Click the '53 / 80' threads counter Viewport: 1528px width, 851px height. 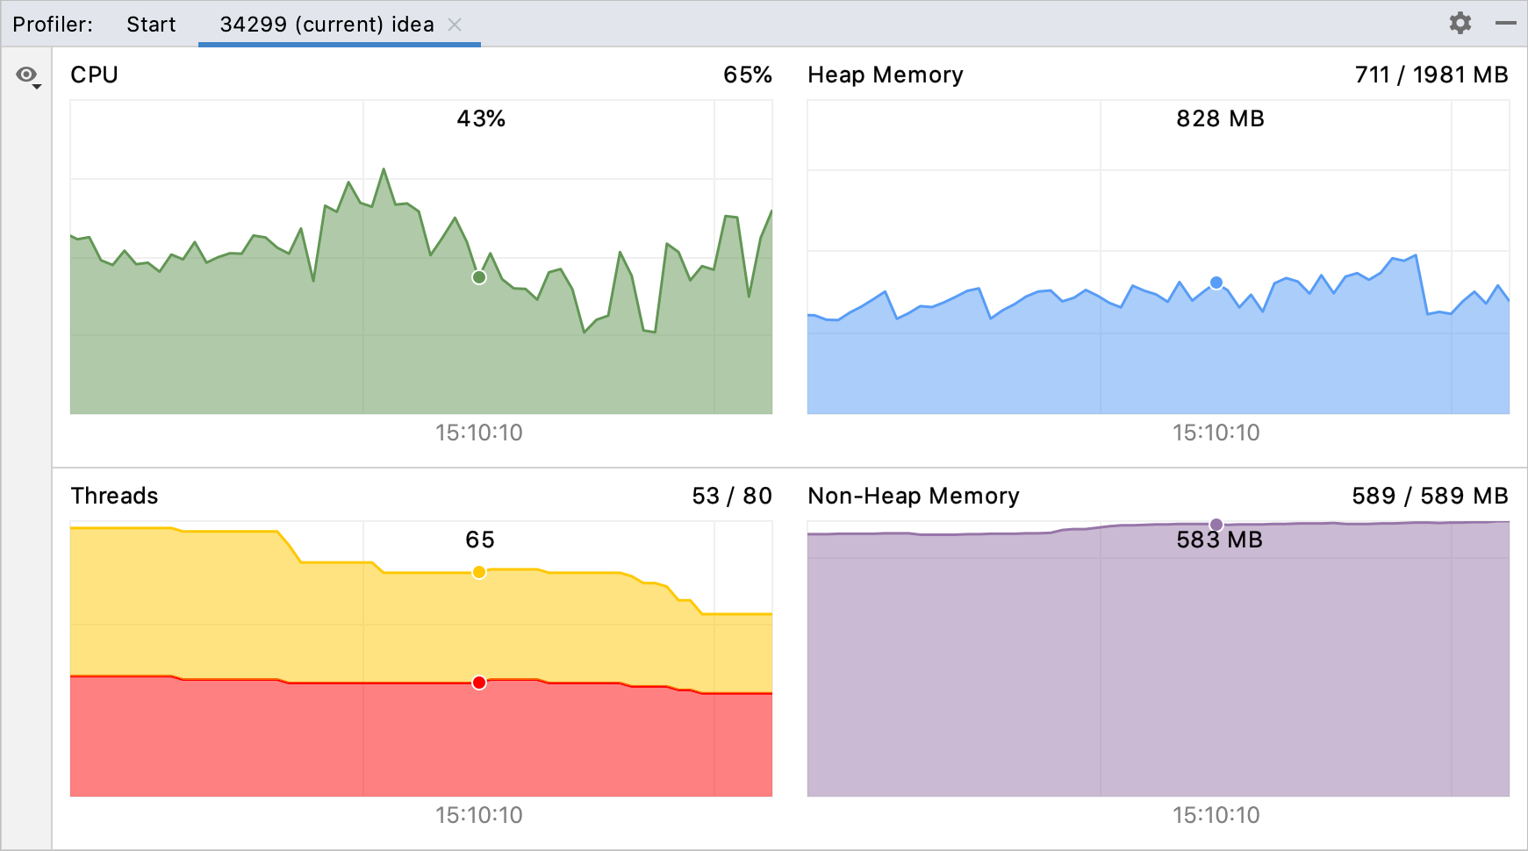pos(729,496)
